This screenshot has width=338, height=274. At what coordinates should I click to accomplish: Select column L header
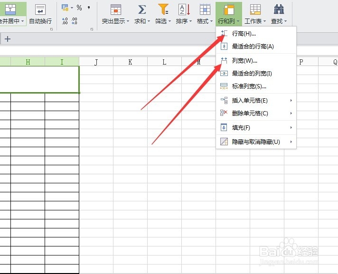click(x=164, y=62)
